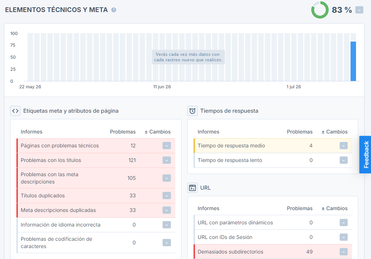Click the clock icon for Tiempos de respuesta
Viewport: 371px width, 259px height.
pos(192,111)
